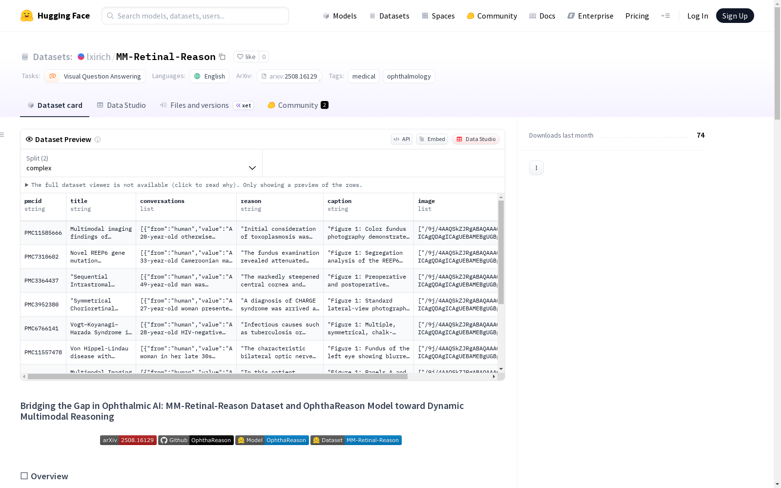The image size is (781, 488).
Task: Click the Sign Up button
Action: pyautogui.click(x=735, y=16)
